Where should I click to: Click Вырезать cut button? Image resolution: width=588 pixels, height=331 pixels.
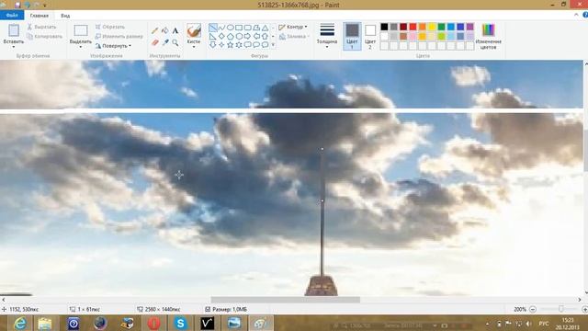(x=41, y=27)
